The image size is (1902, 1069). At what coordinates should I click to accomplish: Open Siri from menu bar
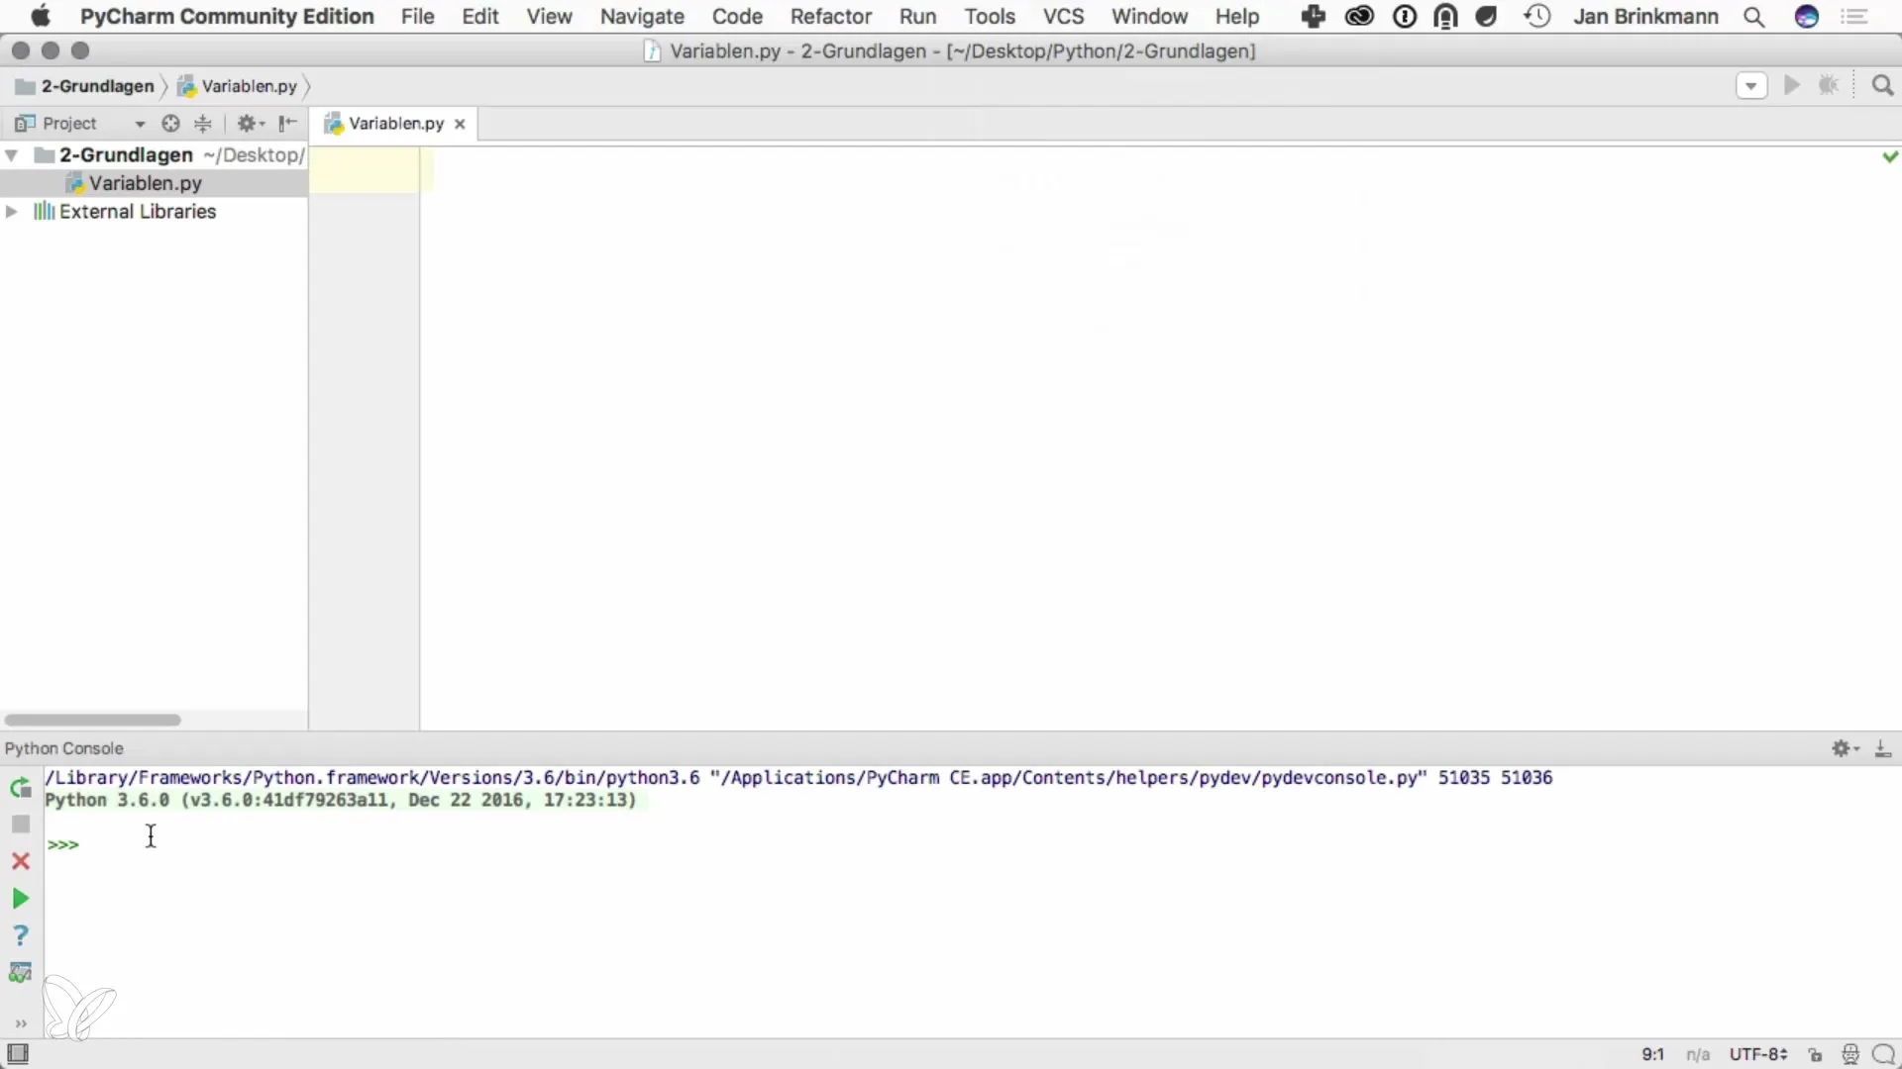tap(1807, 17)
